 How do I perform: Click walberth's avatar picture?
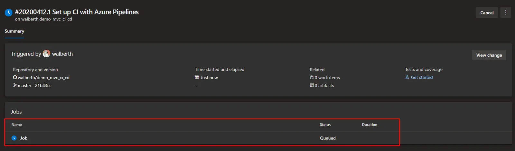pyautogui.click(x=46, y=54)
